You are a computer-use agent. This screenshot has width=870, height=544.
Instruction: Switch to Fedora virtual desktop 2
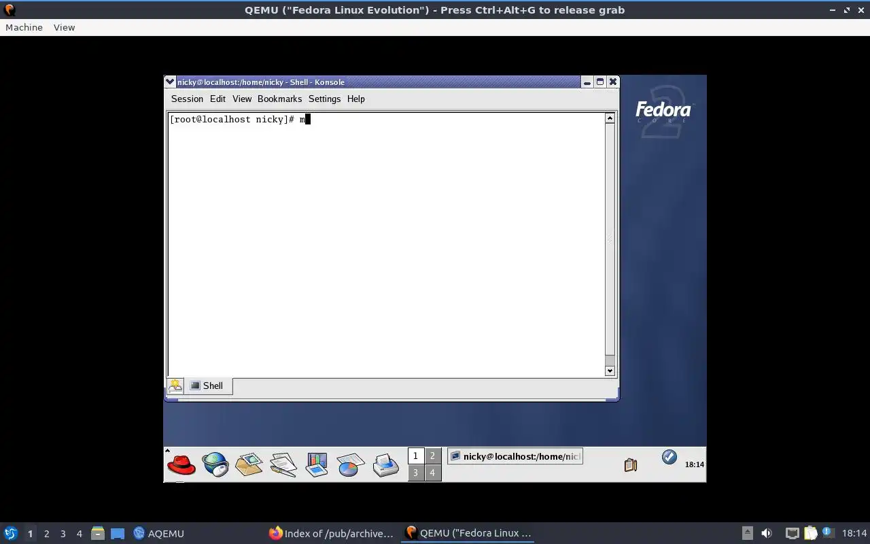click(x=432, y=456)
